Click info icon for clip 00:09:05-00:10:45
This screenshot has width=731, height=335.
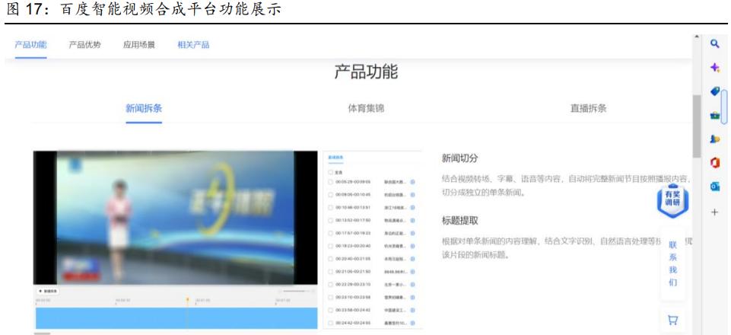tap(412, 195)
